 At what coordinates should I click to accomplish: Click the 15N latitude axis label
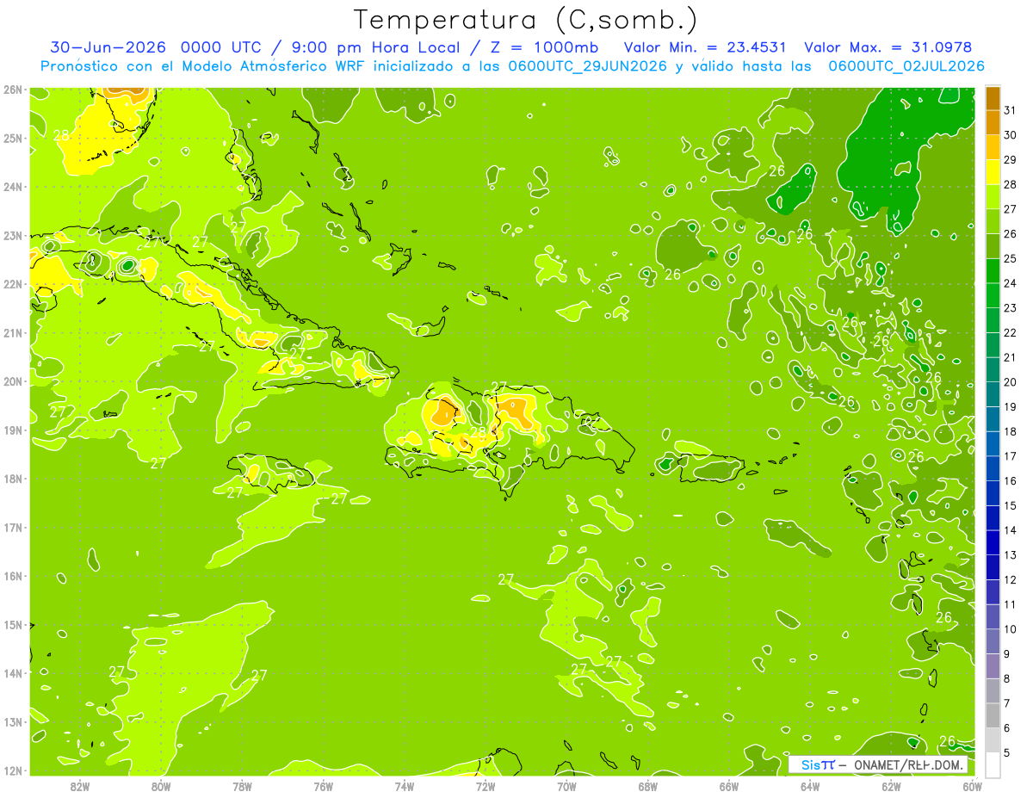[13, 624]
